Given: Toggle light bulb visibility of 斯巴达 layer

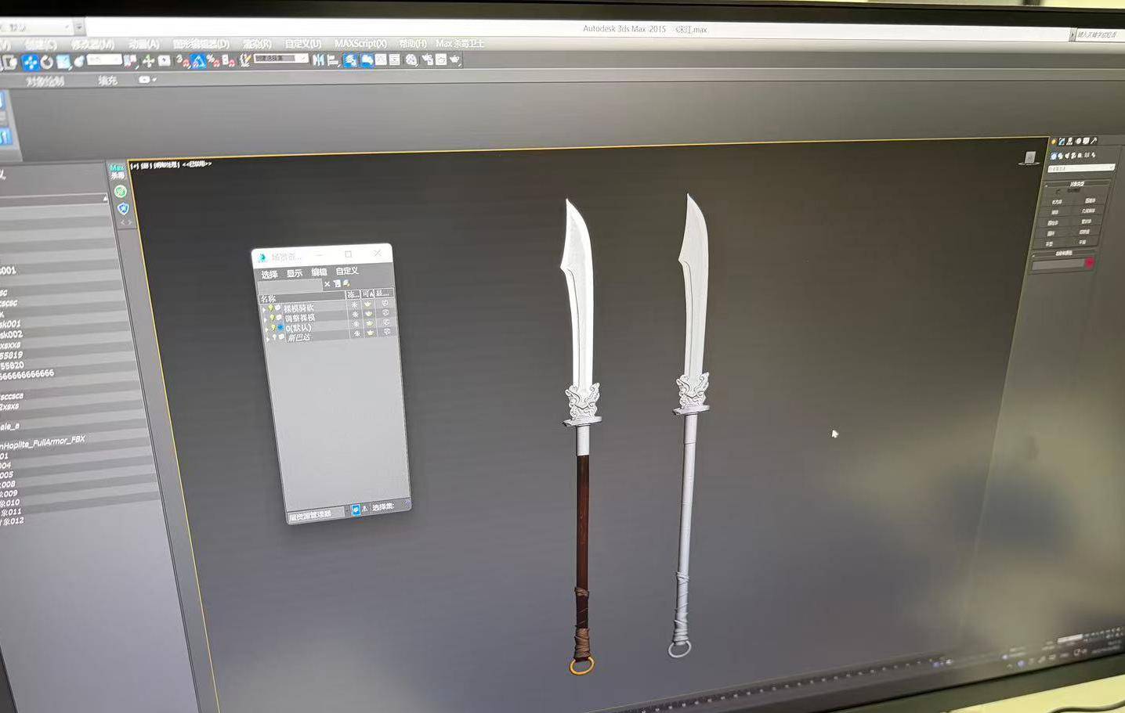Looking at the screenshot, I should tap(274, 338).
